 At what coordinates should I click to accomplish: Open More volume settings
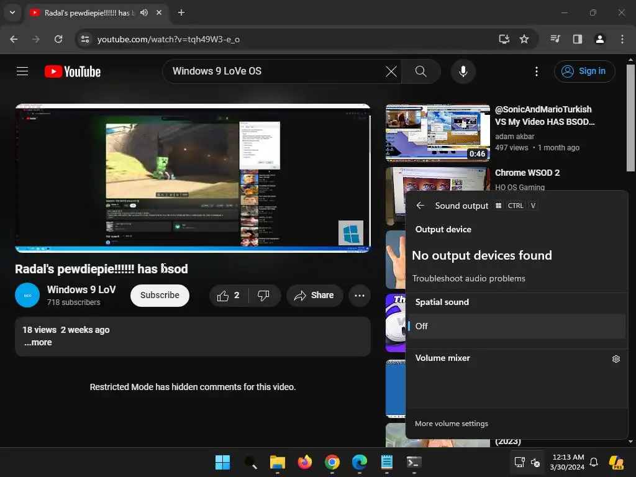(452, 424)
